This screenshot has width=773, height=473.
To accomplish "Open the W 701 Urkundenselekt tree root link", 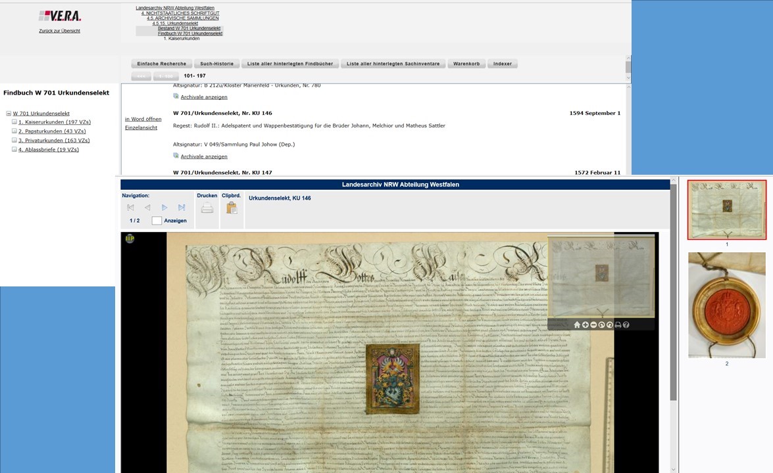I will (41, 114).
